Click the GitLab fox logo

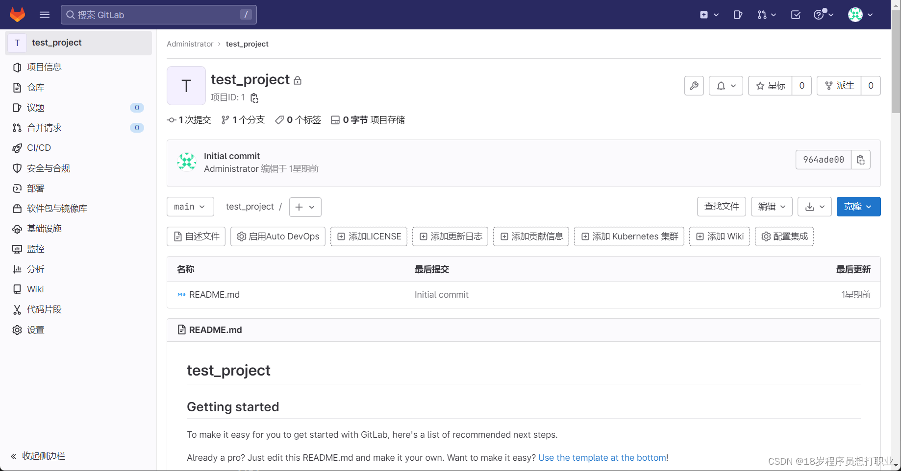pyautogui.click(x=18, y=15)
